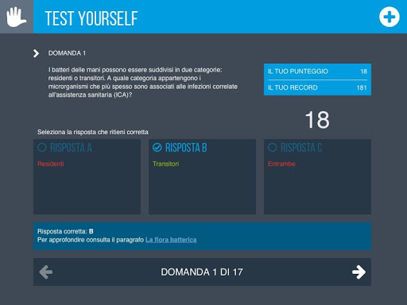Viewport: 407px width, 305px height.
Task: Choose the Transitori answer card
Action: pos(202,176)
